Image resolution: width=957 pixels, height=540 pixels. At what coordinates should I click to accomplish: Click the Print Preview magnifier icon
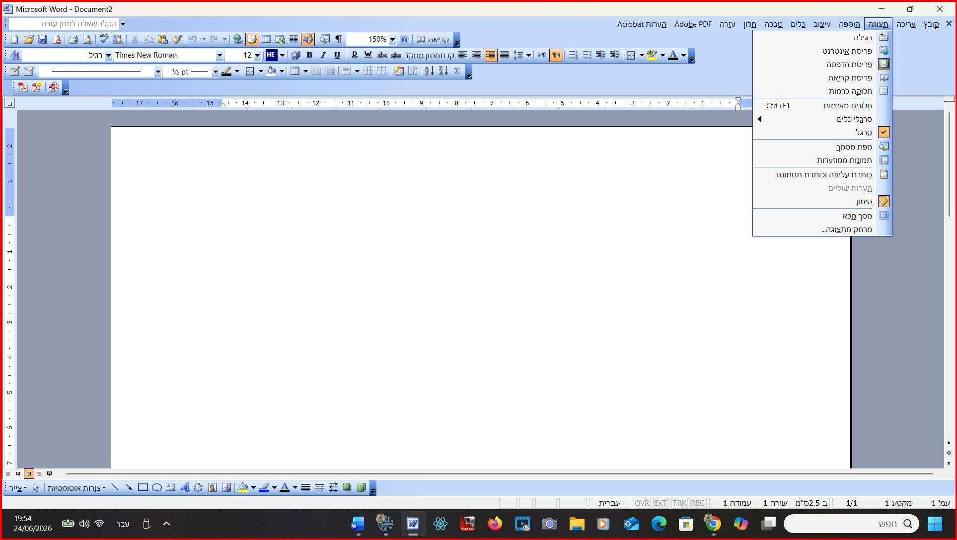(x=87, y=39)
